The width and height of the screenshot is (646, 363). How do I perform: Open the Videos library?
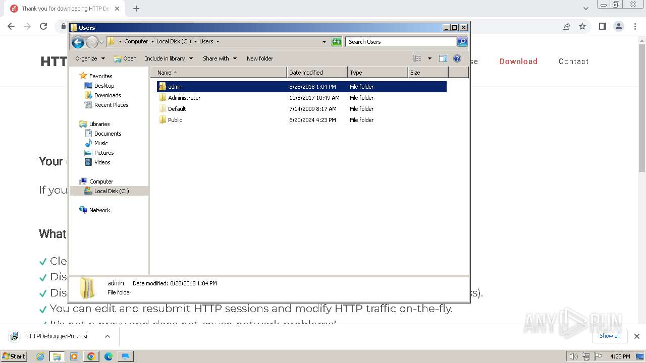point(102,162)
